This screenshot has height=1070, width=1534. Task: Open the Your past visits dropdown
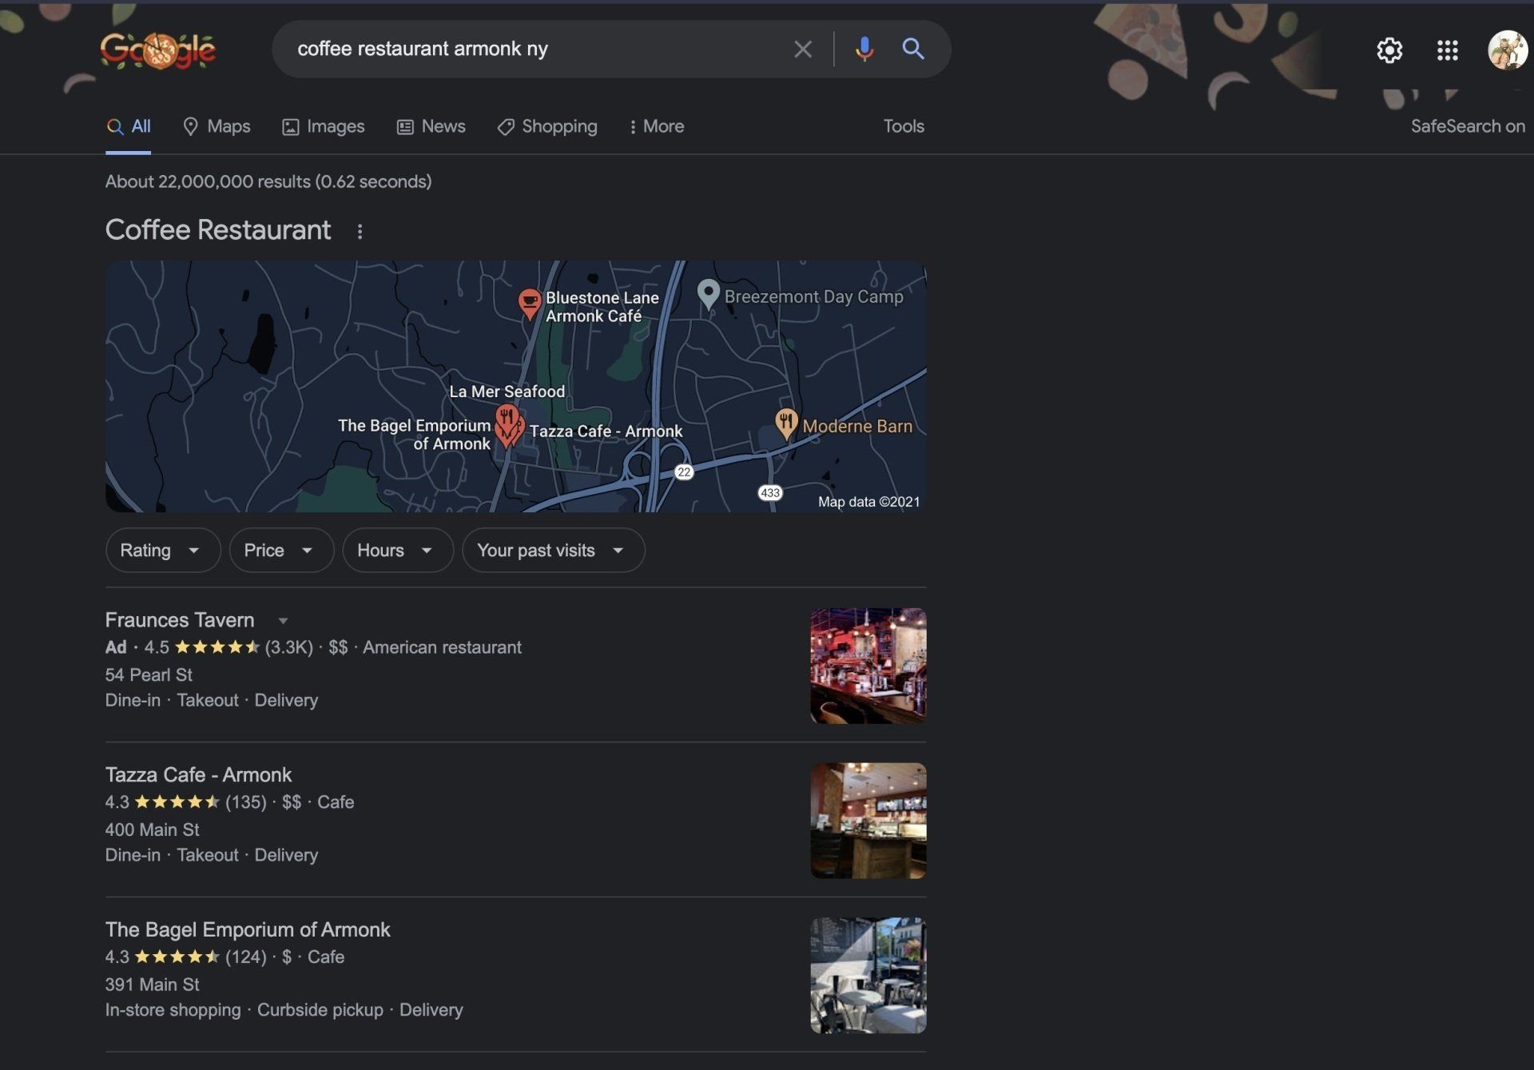[553, 550]
